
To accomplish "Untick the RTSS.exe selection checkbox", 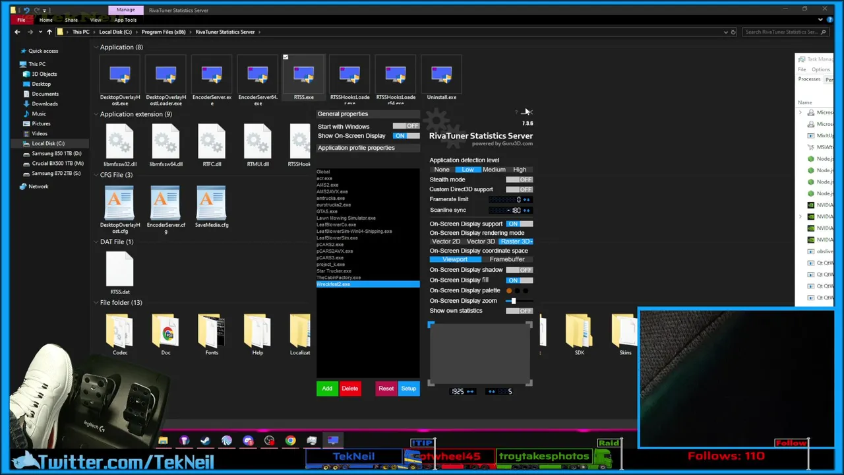I will click(286, 57).
